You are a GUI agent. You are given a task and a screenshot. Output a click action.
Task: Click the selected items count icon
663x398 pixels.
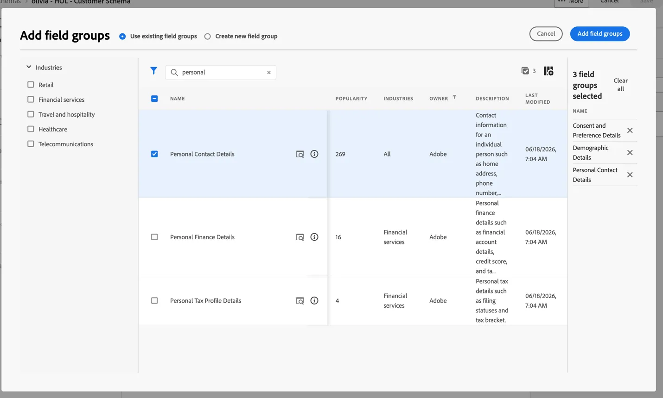525,71
